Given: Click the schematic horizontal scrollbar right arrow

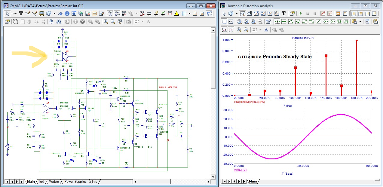Looking at the screenshot, I should (209, 182).
